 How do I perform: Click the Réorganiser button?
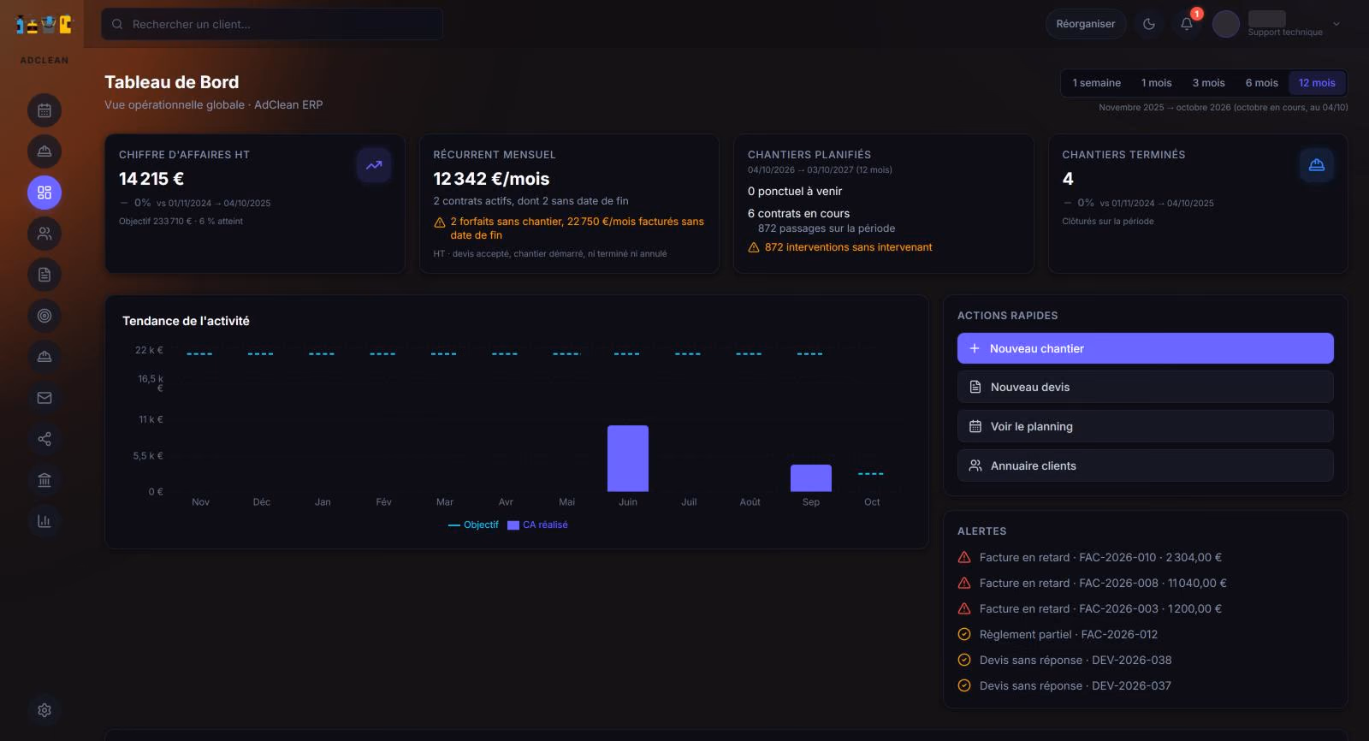click(1086, 24)
